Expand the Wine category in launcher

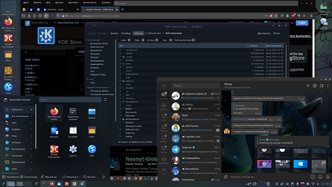[19, 123]
